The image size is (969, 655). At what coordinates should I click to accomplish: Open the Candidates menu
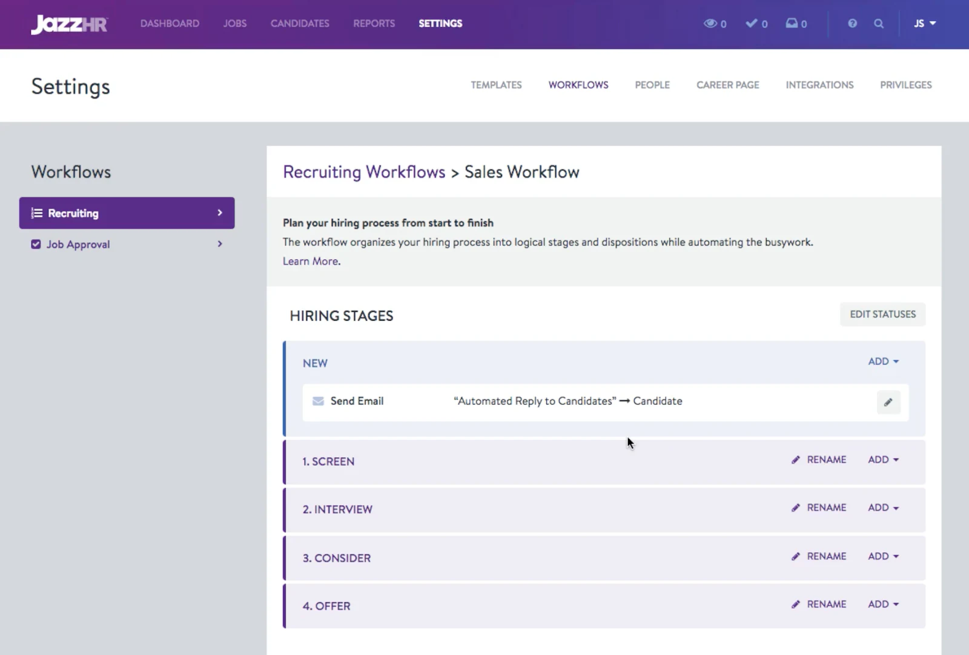(x=300, y=24)
